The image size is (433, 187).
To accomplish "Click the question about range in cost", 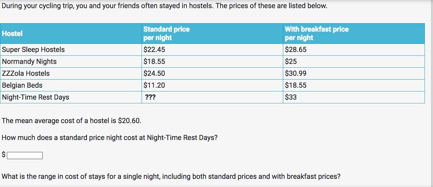I will pos(171,176).
